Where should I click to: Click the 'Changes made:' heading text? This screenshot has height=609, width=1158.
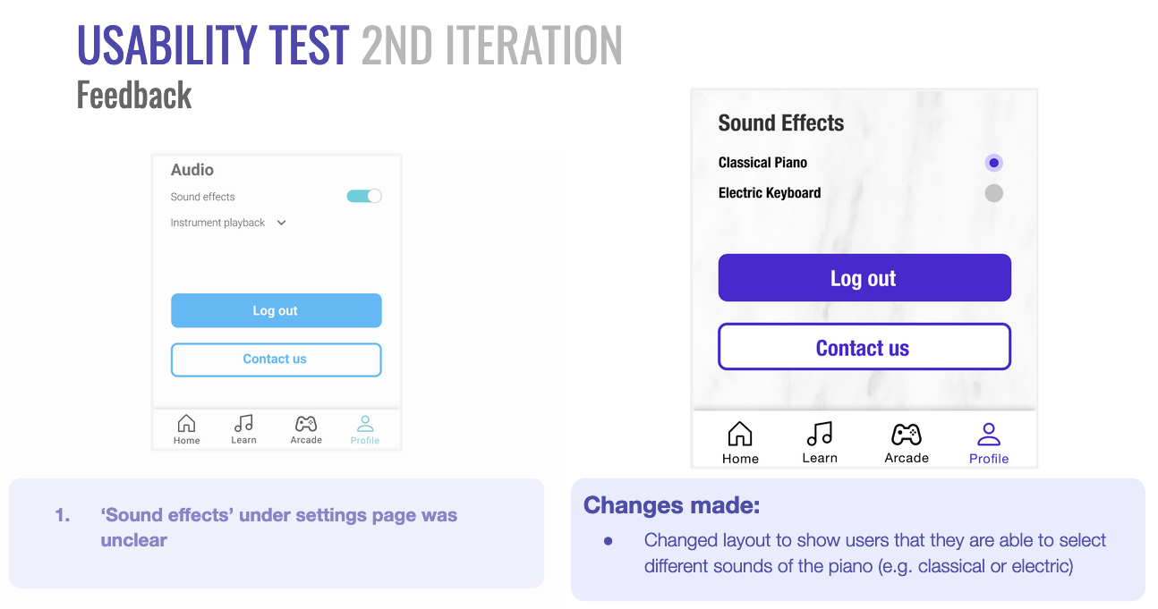[671, 505]
